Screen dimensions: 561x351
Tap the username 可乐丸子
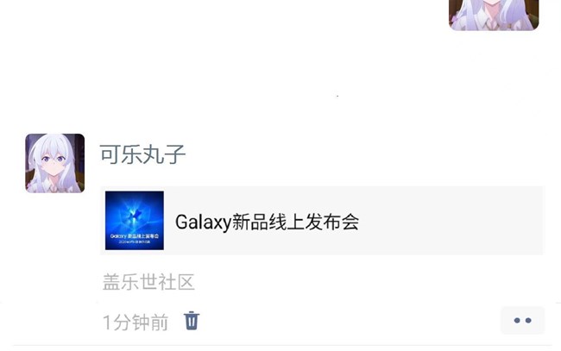(142, 154)
